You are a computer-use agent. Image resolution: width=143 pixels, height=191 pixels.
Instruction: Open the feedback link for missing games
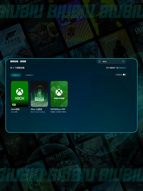pos(122,68)
